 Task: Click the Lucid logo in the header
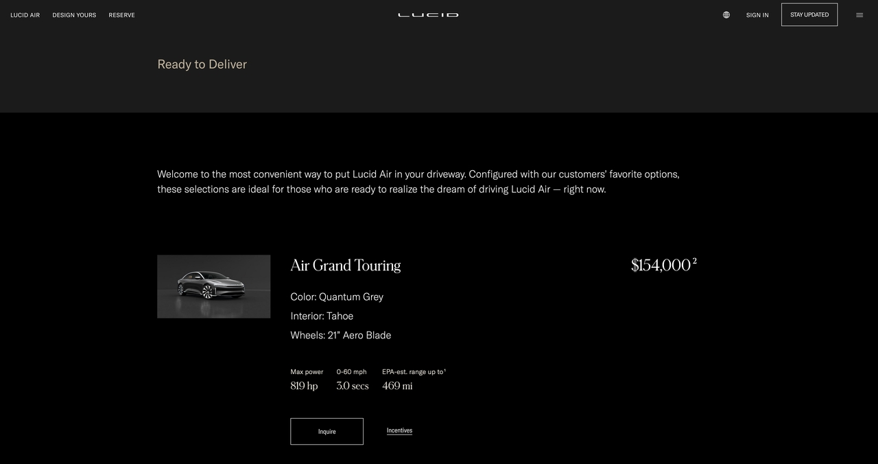point(428,14)
